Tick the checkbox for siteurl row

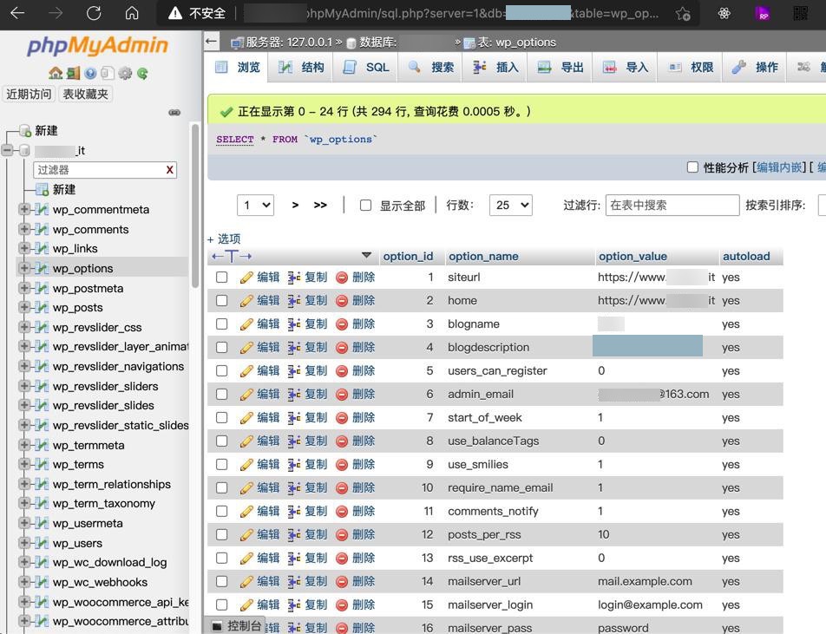pos(222,278)
